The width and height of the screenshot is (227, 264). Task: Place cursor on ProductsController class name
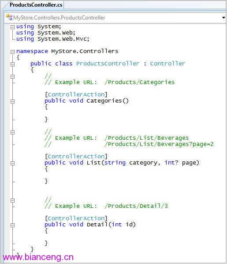pos(108,64)
